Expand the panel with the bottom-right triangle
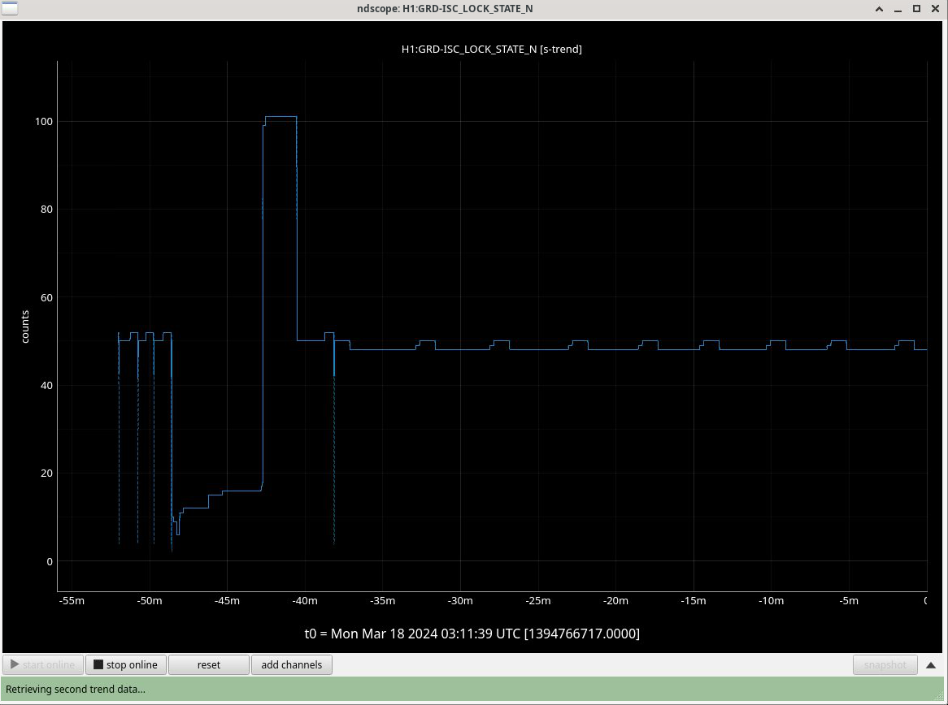The width and height of the screenshot is (948, 705). [931, 664]
